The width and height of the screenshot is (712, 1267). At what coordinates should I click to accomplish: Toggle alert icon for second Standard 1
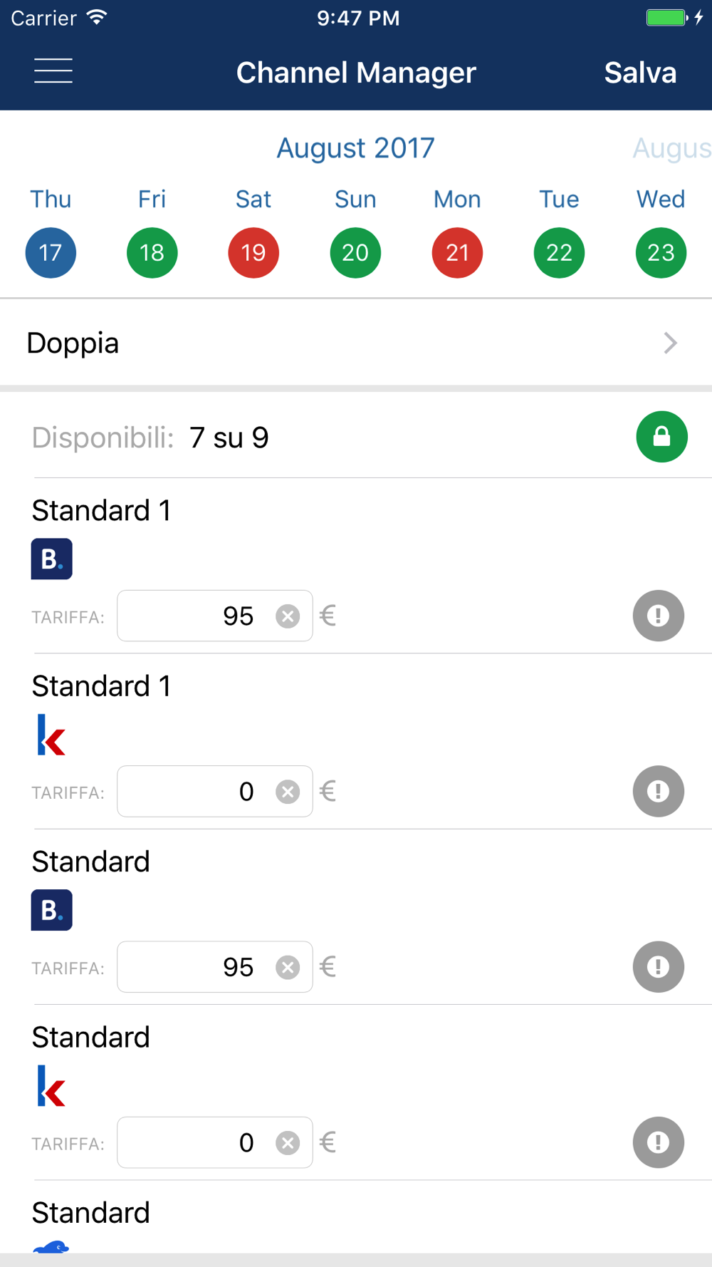tap(659, 791)
